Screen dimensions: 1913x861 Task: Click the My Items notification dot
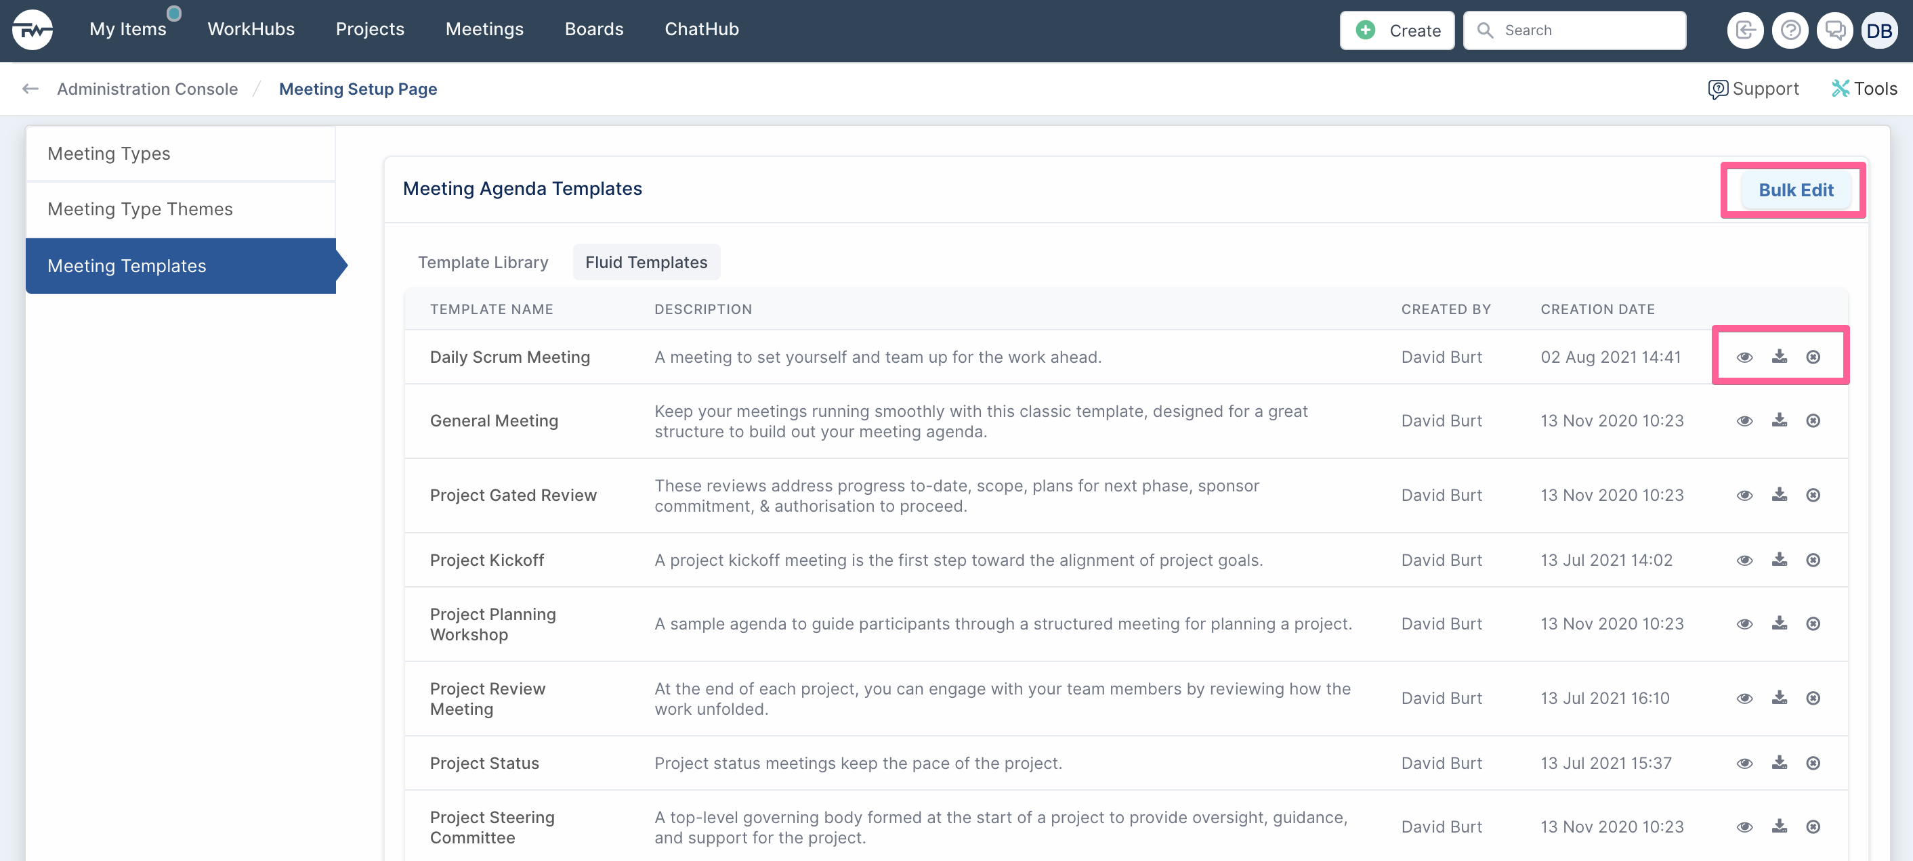174,13
